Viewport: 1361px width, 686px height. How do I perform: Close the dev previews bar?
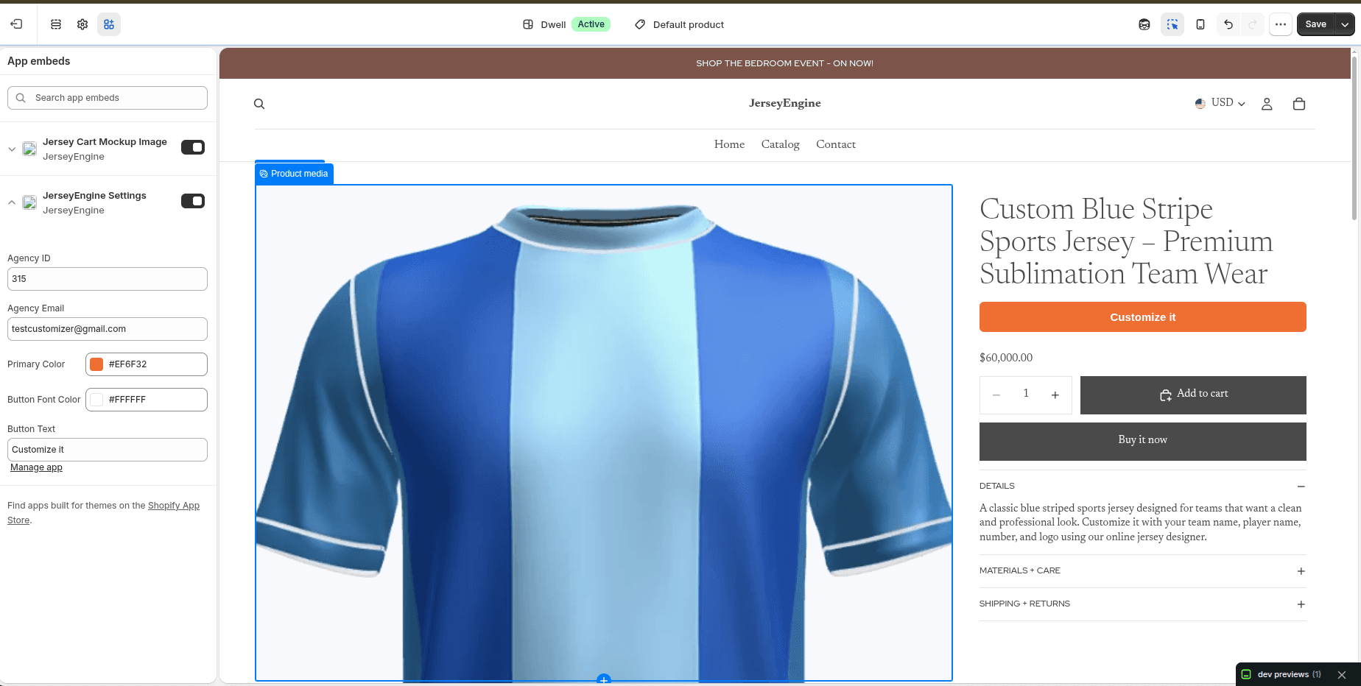1342,674
